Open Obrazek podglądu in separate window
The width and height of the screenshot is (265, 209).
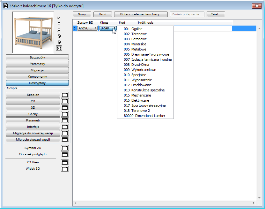point(65,154)
